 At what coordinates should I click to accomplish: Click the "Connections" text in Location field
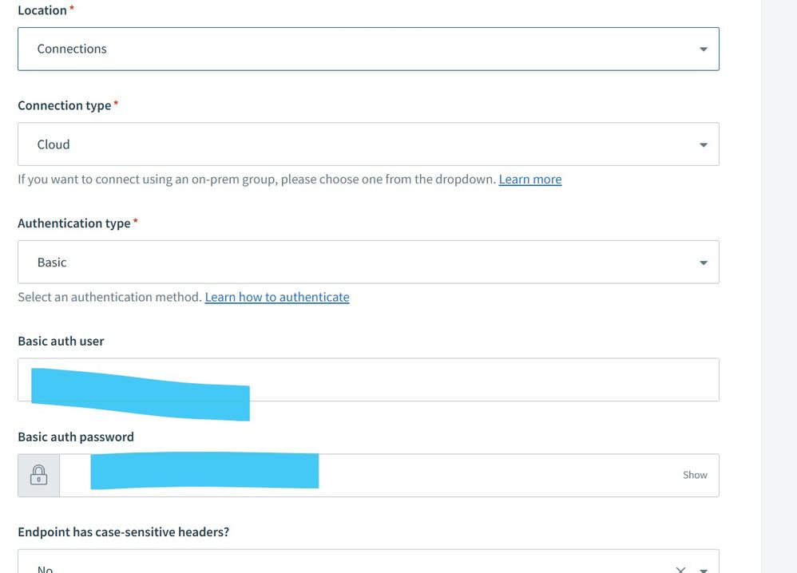[x=72, y=49]
